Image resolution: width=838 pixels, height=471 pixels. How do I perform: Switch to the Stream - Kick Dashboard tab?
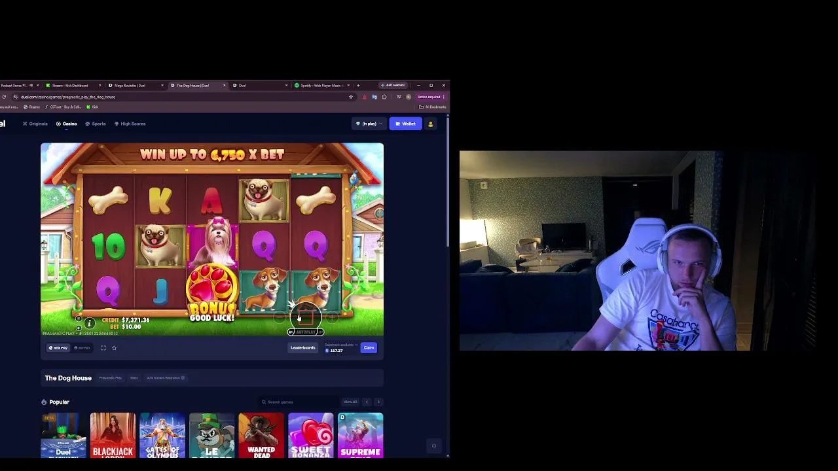73,85
